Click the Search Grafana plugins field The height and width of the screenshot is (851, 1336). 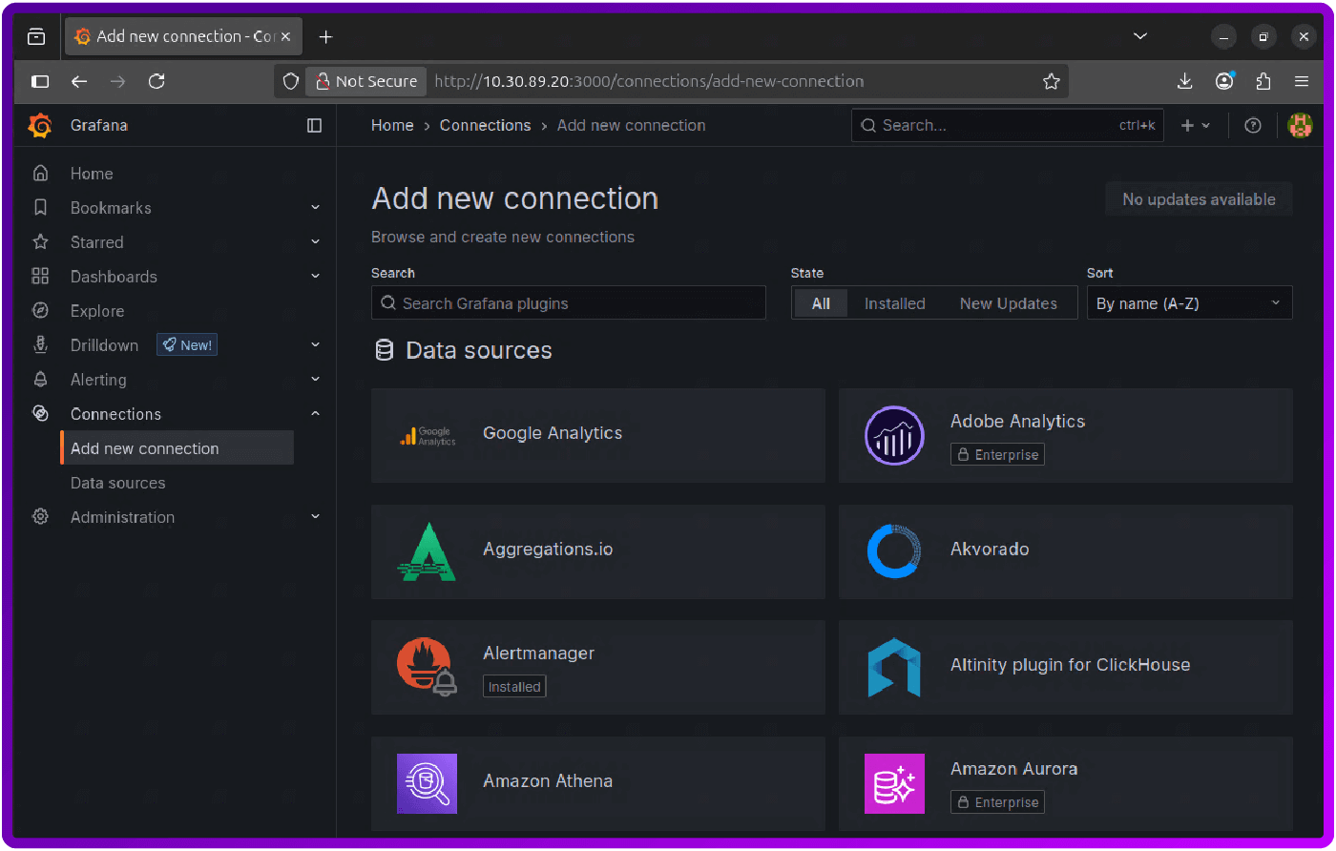point(568,302)
